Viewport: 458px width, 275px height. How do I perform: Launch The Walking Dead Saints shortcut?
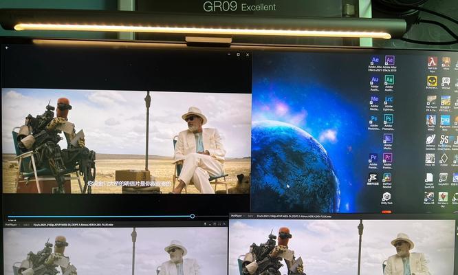click(444, 142)
